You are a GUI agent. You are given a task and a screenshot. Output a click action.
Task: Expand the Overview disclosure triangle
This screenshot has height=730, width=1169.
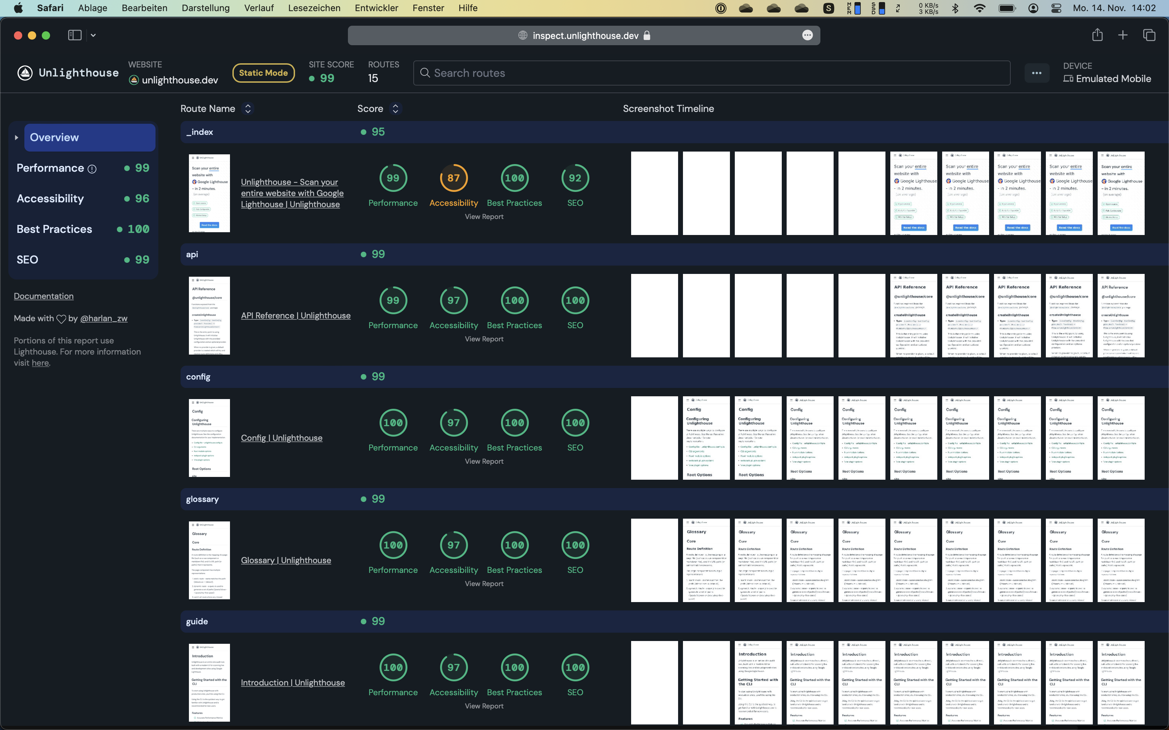point(16,138)
